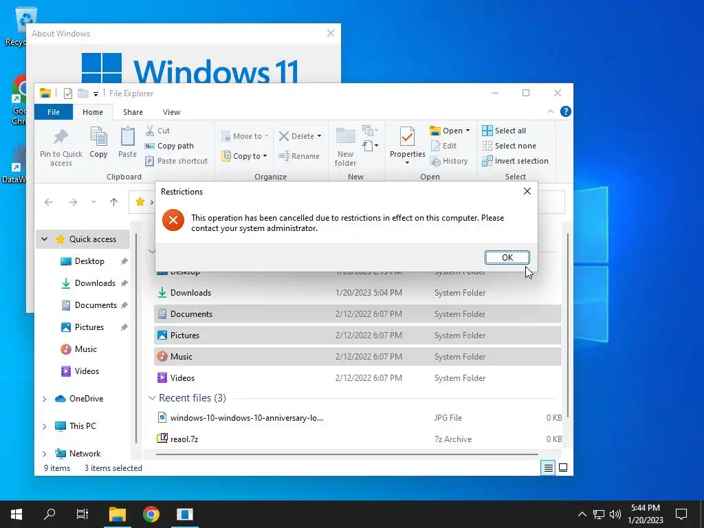Open the Copy to dropdown
Screen dimensions: 704x528
[x=245, y=156]
